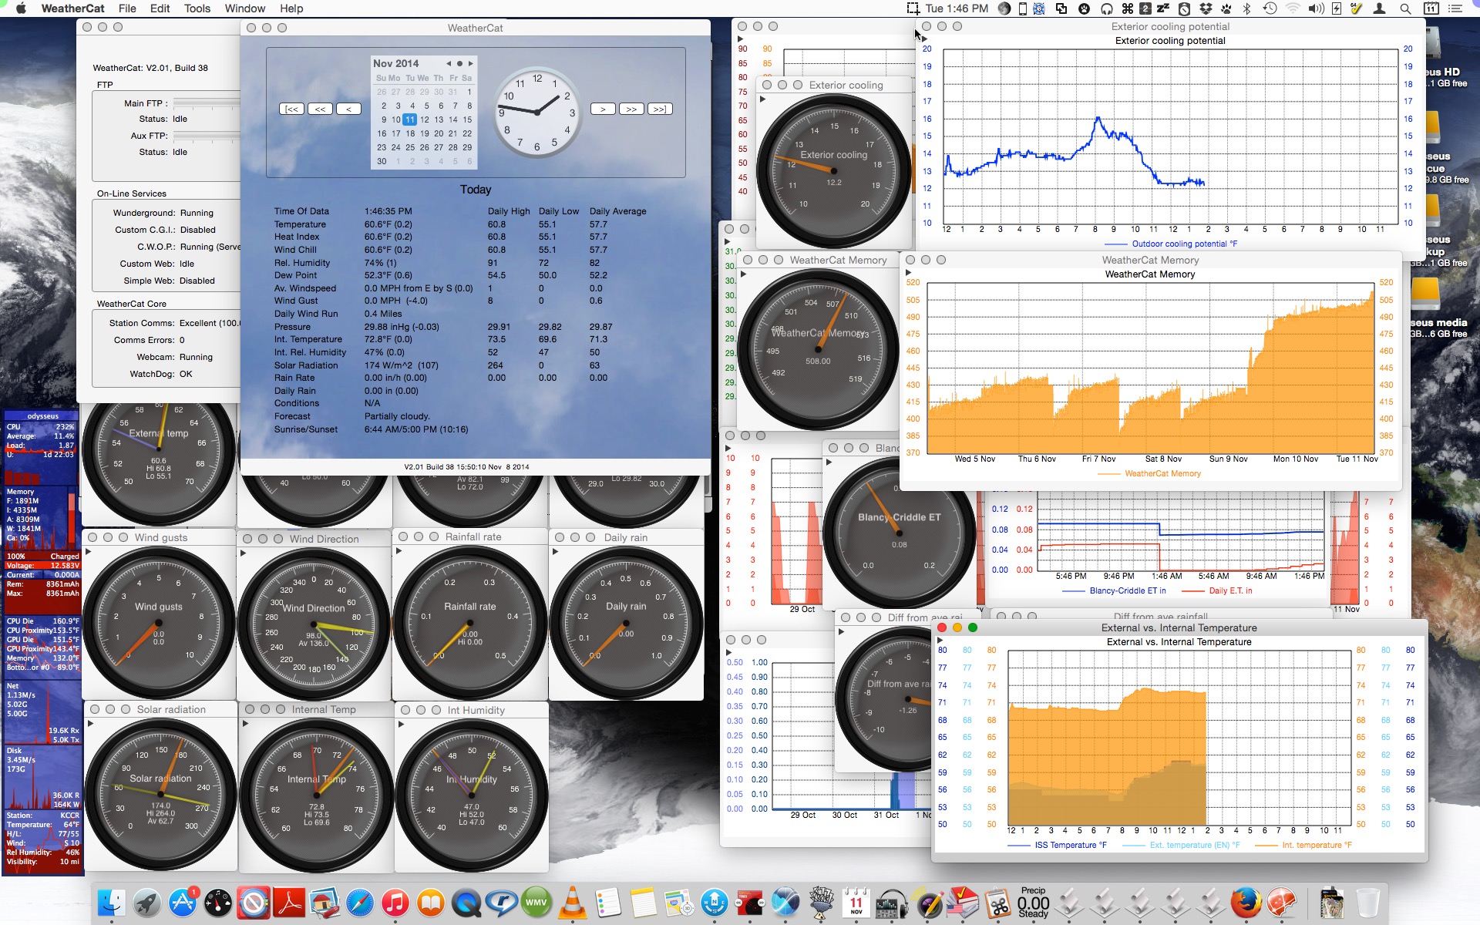Expand disclosure triangle in Internal Temp window
Image resolution: width=1480 pixels, height=925 pixels.
point(245,724)
